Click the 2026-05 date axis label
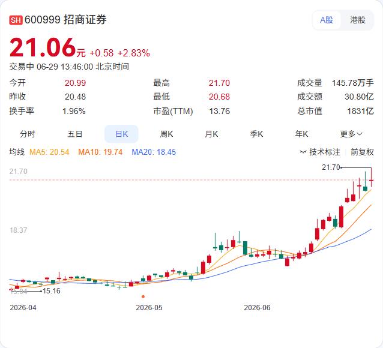The height and width of the screenshot is (348, 383). click(149, 308)
